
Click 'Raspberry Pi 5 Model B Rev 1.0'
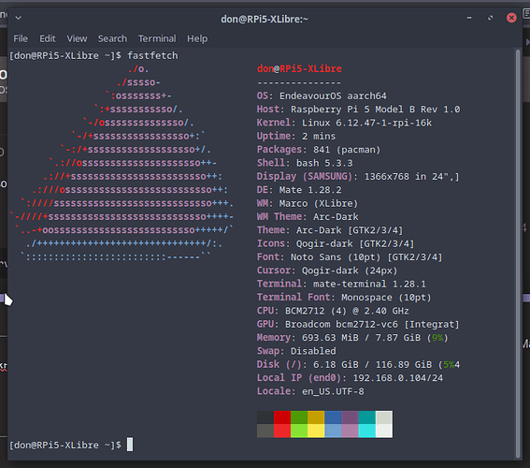(x=376, y=110)
